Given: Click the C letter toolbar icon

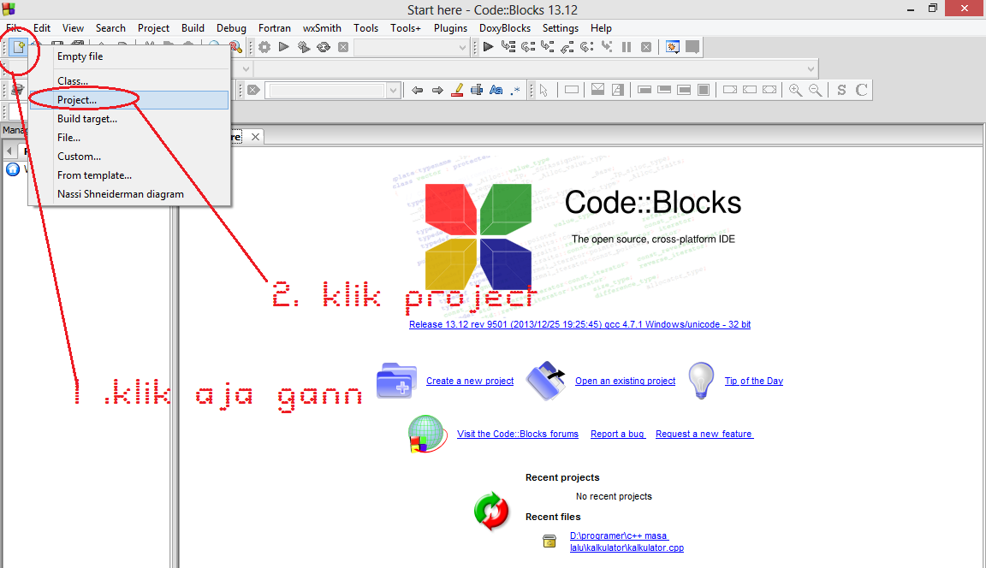Looking at the screenshot, I should pyautogui.click(x=862, y=91).
